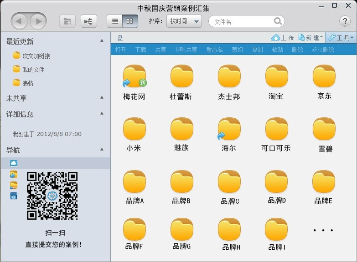Select the recycle bin navigation icon
The height and width of the screenshot is (262, 357).
14,196
